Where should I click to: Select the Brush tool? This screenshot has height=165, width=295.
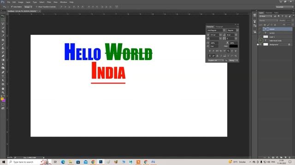[x=3, y=44]
